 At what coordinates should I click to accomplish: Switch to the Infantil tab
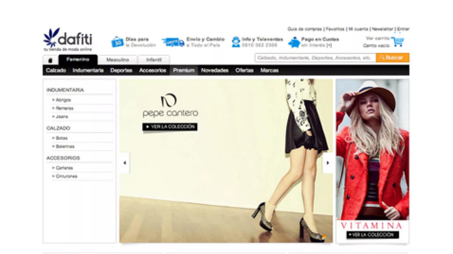pos(154,60)
